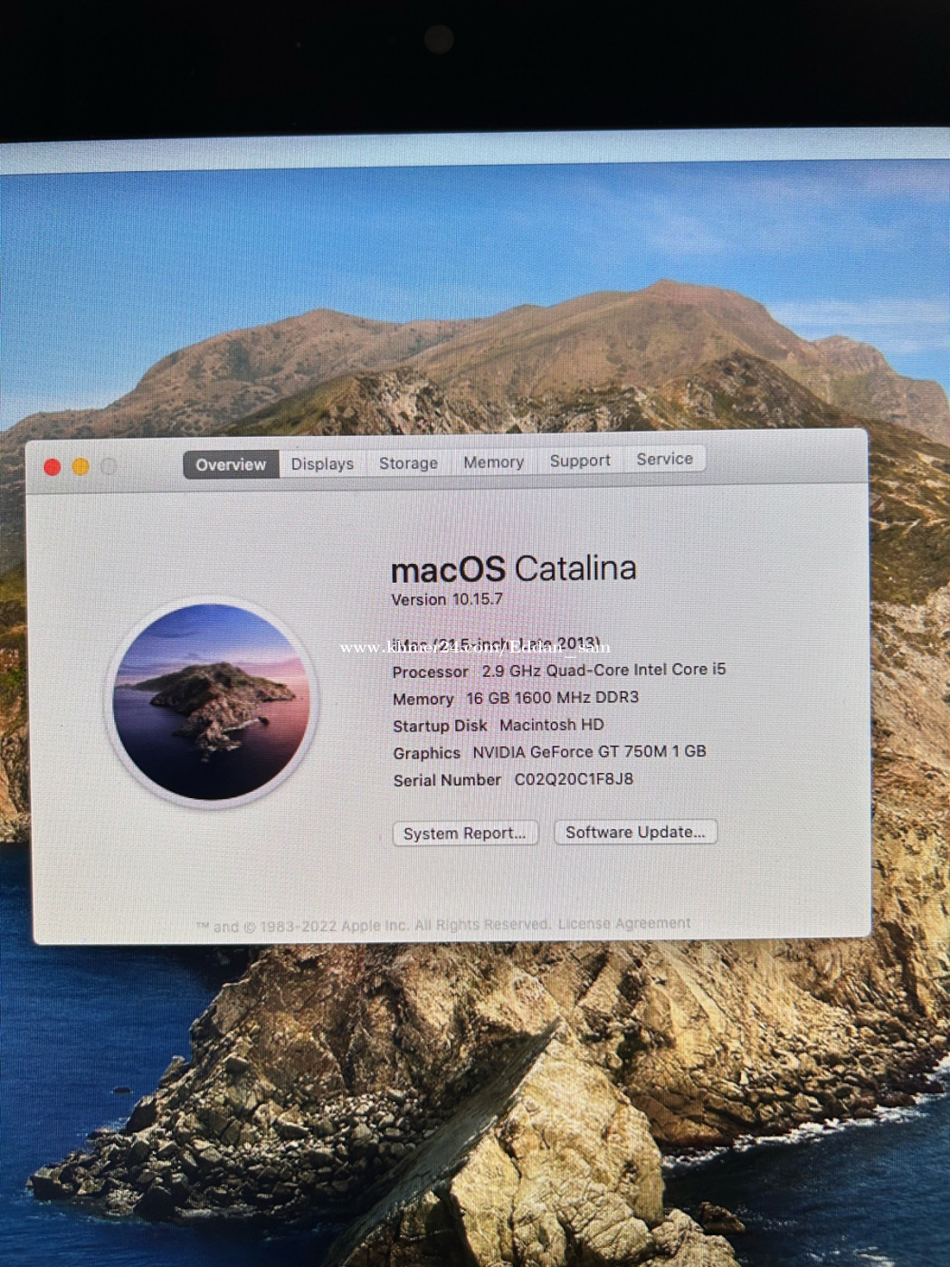
Task: Click the Memory 16 GB 1600 MHz DDR3 line
Action: pos(515,698)
